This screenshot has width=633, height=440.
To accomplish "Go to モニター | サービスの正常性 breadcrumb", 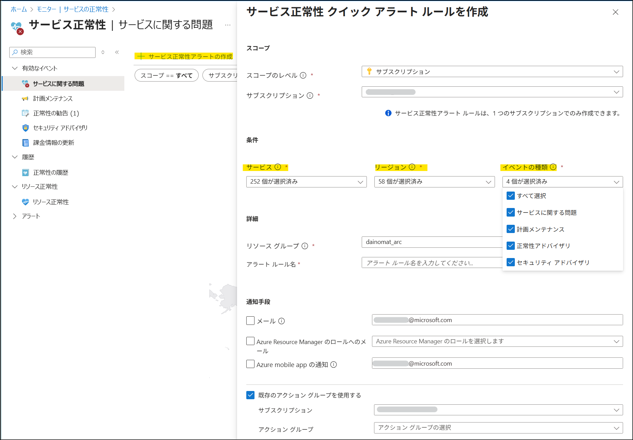I will [73, 9].
